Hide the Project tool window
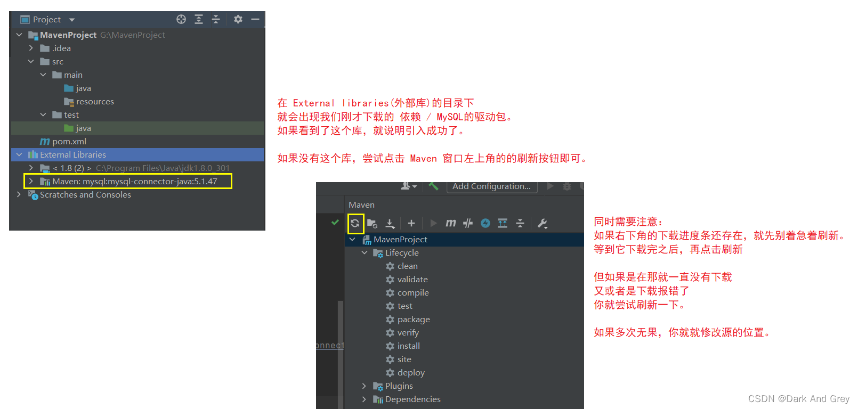This screenshot has width=858, height=409. tap(255, 19)
